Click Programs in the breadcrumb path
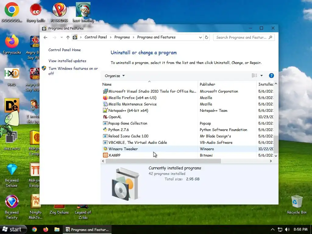Image resolution: width=312 pixels, height=234 pixels. 122,37
